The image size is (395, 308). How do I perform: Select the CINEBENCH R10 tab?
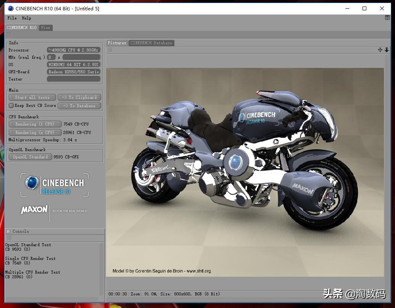(21, 27)
